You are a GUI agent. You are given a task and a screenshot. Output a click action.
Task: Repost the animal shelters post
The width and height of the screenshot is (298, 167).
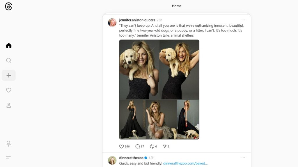tap(152, 146)
